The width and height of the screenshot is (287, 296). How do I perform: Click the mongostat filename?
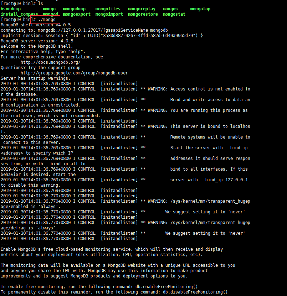pos(174,14)
